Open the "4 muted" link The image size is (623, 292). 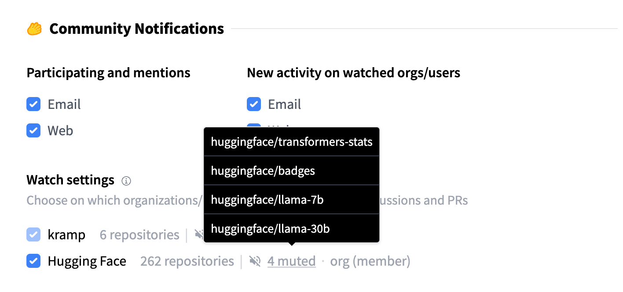coord(291,262)
